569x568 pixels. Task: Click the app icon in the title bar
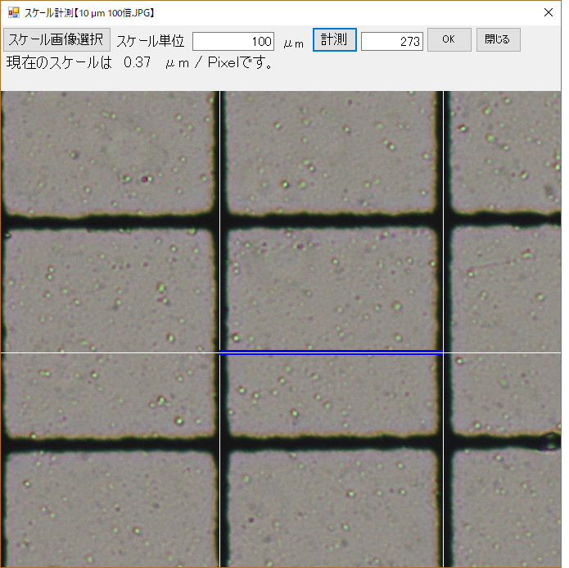pyautogui.click(x=13, y=13)
